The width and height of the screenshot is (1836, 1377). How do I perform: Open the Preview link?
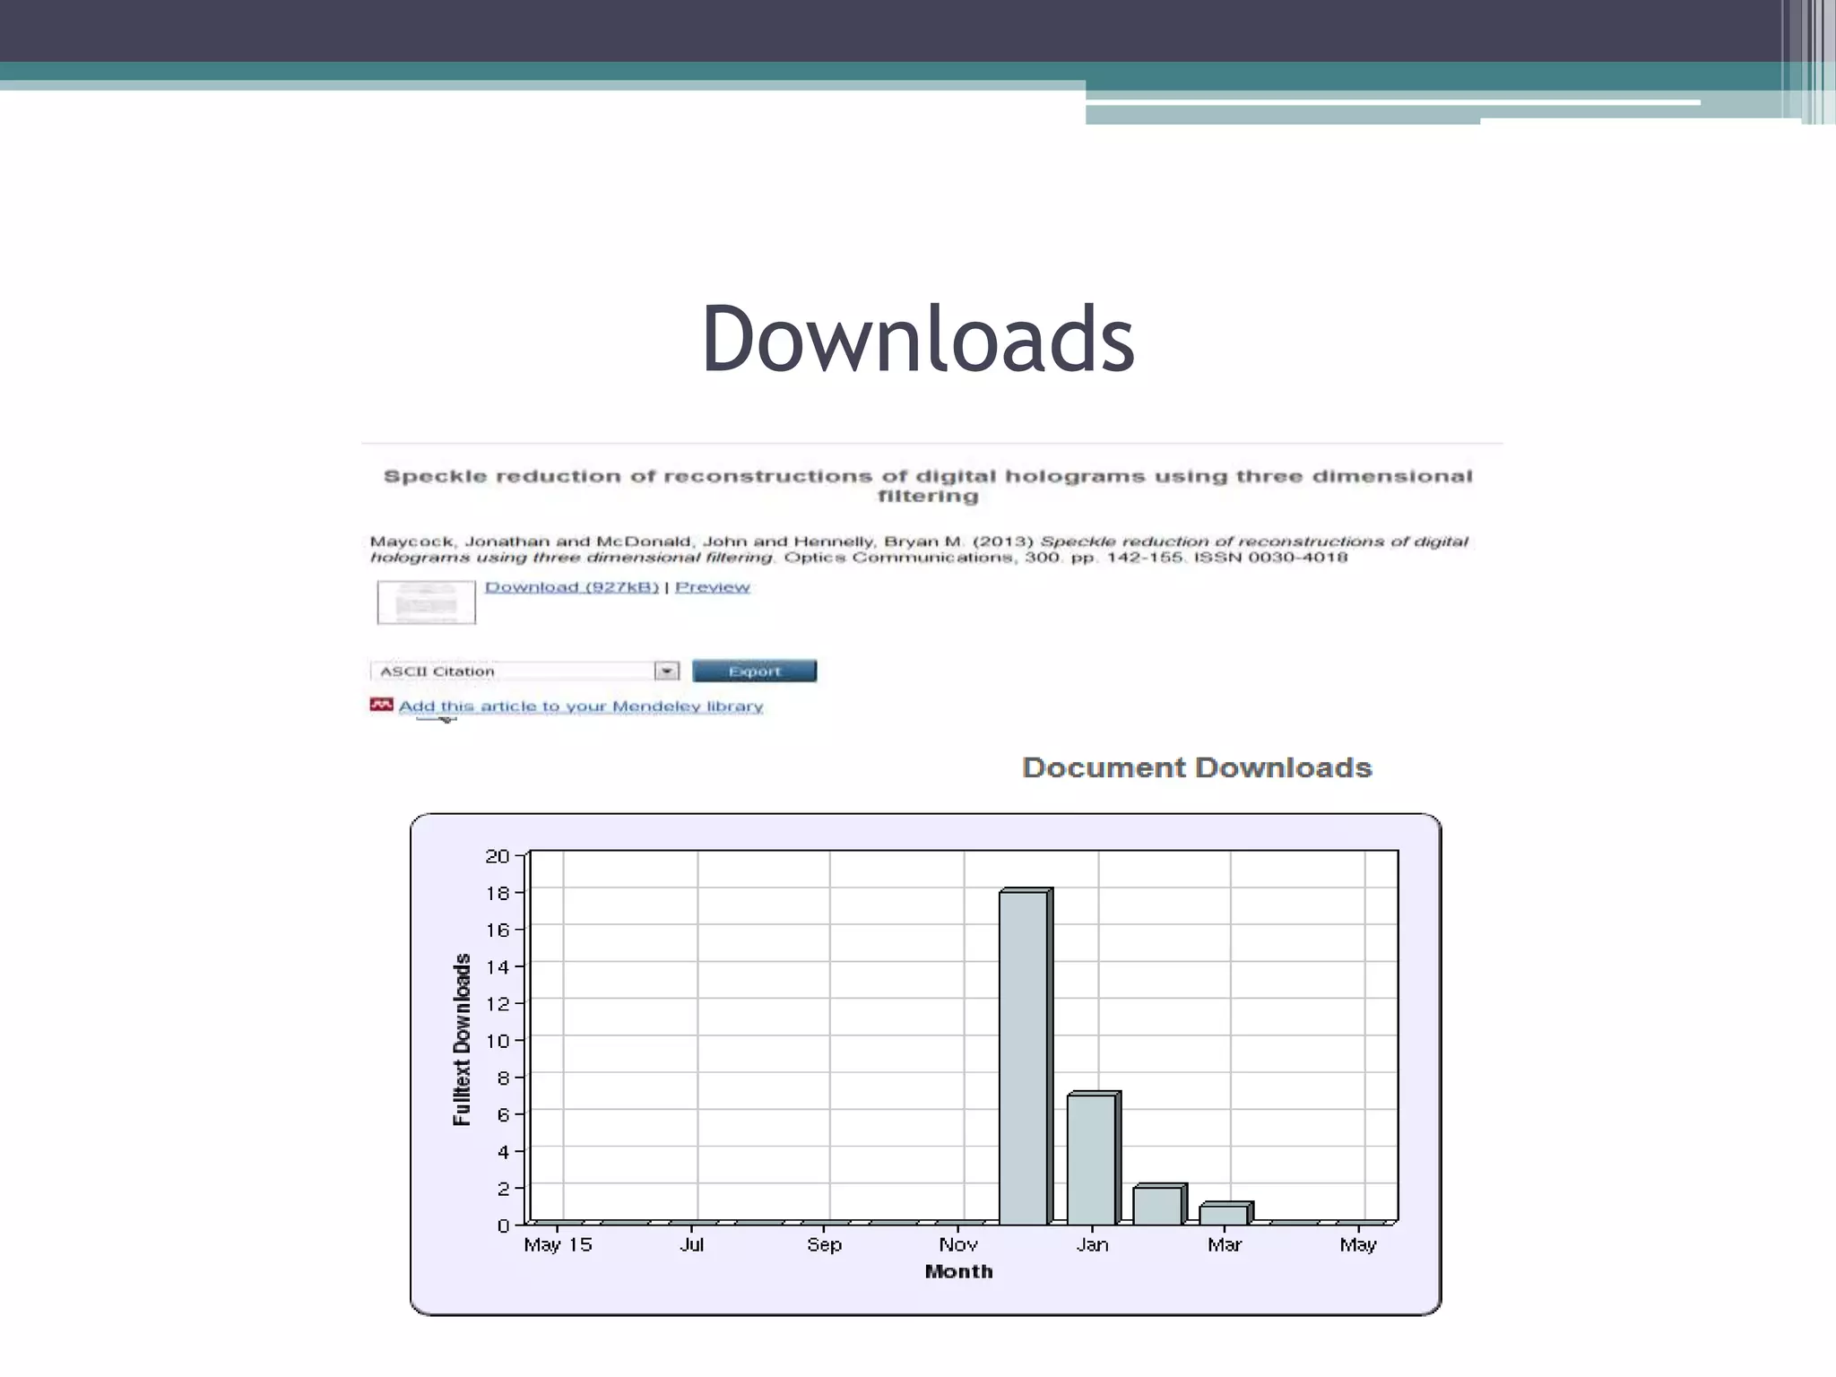coord(713,587)
